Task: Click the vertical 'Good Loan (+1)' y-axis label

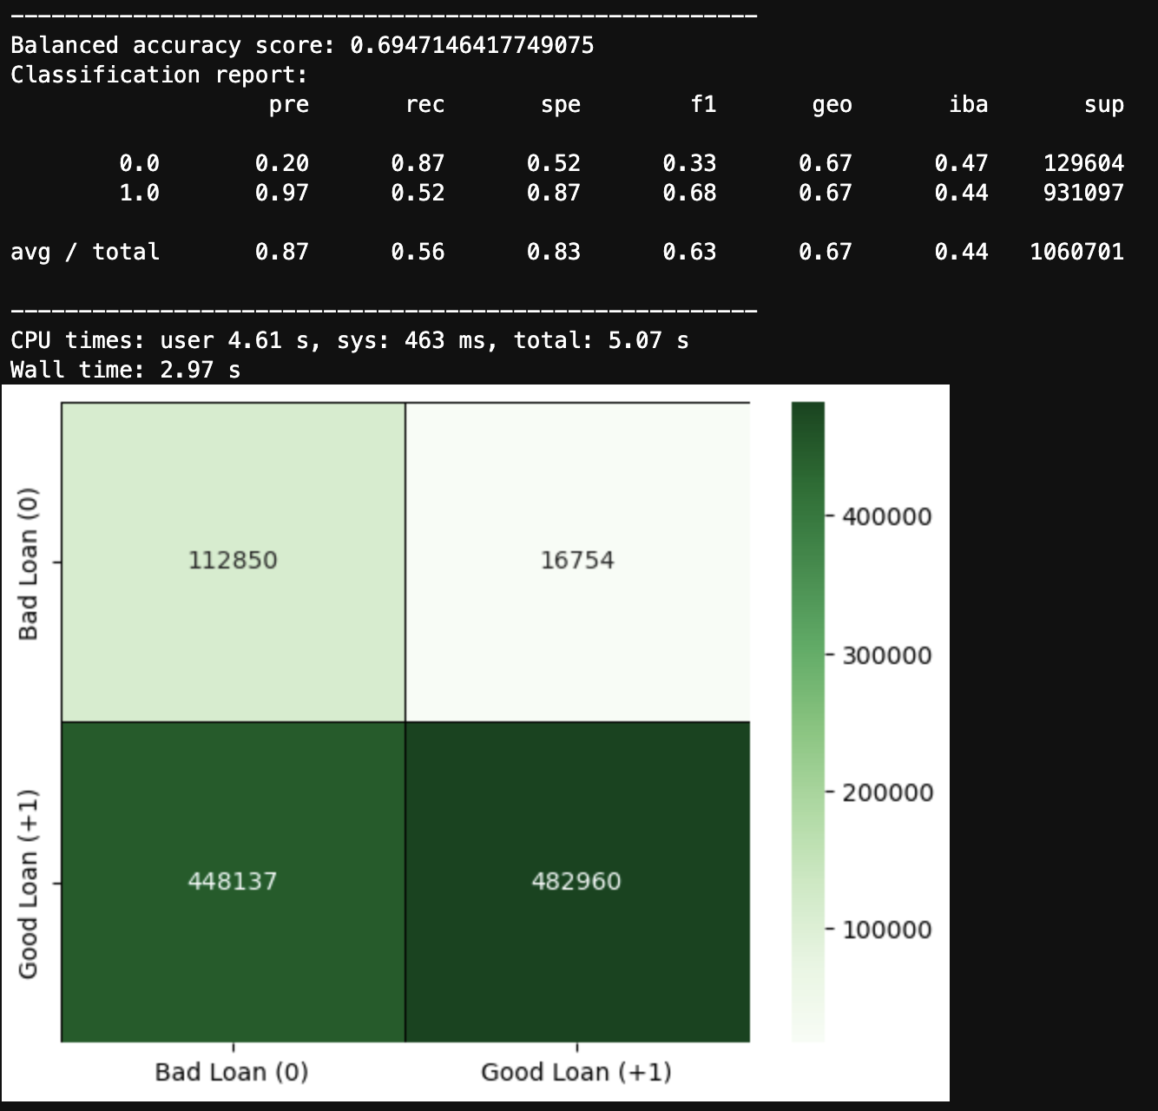Action: click(29, 884)
